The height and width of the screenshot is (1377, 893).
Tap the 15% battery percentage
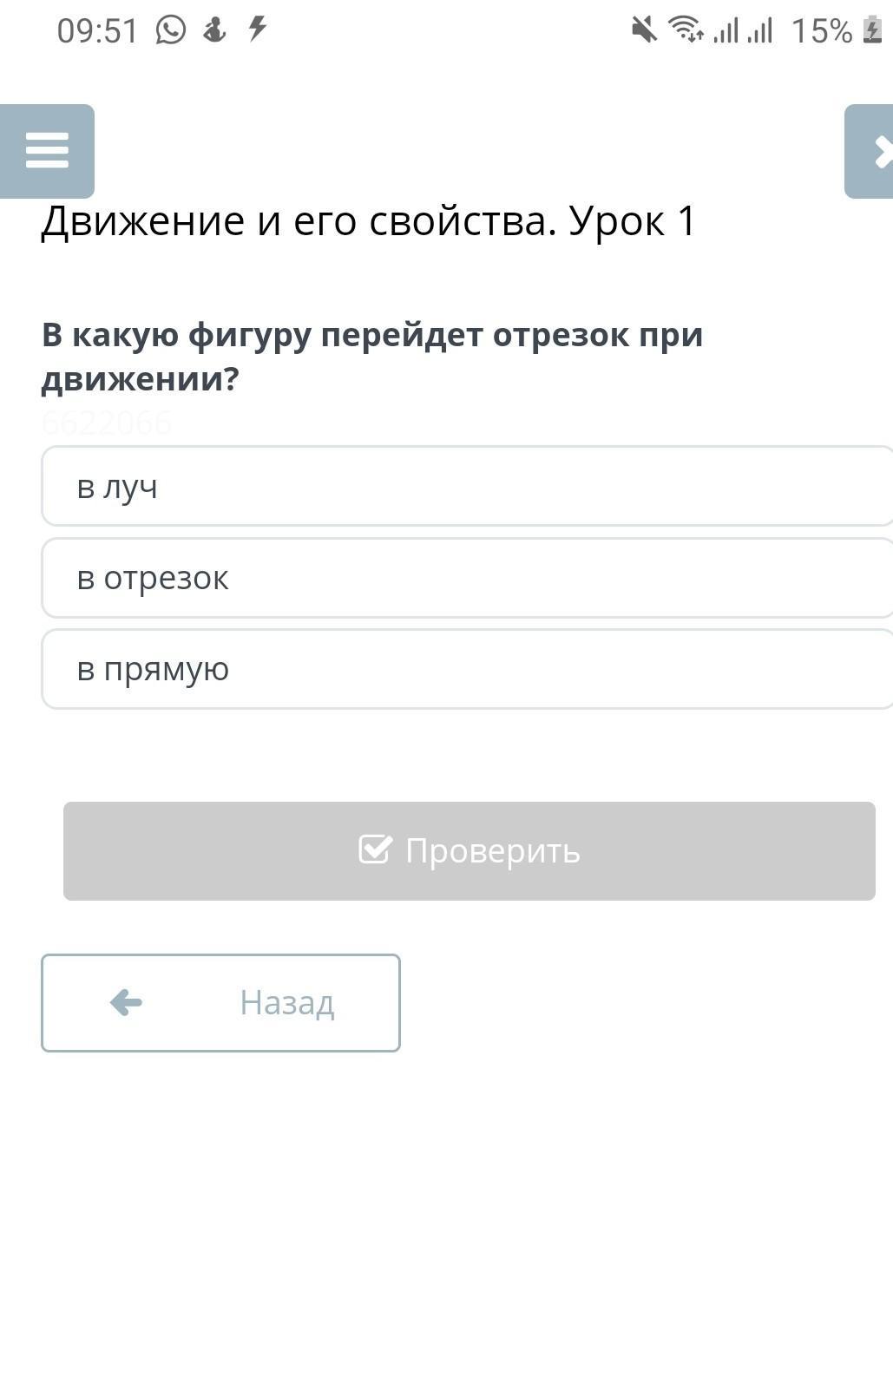point(821,31)
